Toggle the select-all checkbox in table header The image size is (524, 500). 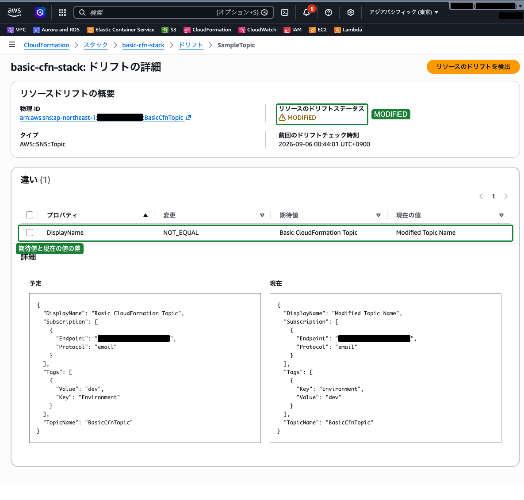pyautogui.click(x=30, y=215)
